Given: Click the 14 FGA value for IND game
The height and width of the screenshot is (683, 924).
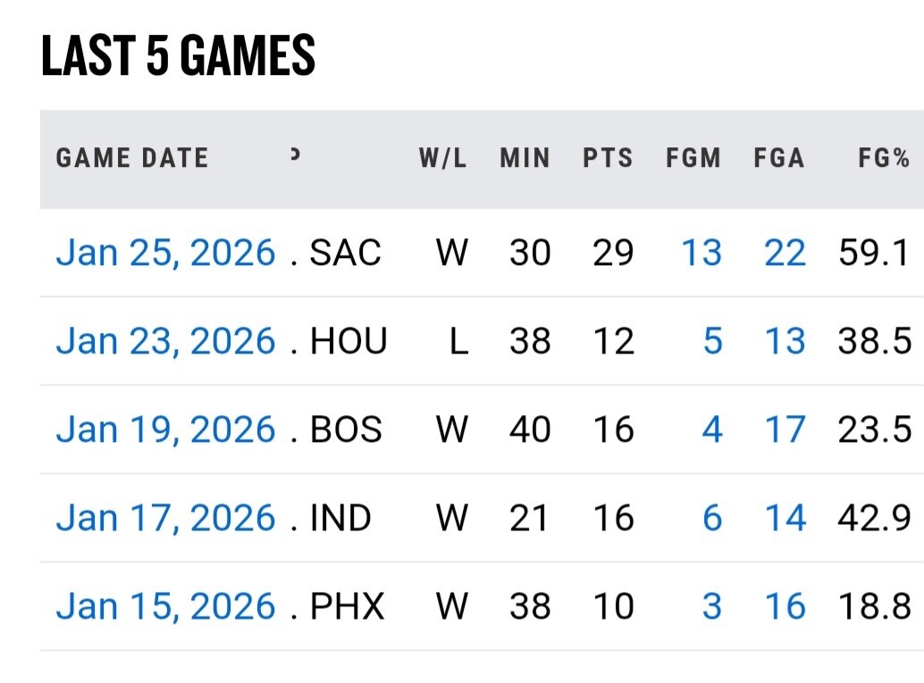Looking at the screenshot, I should click(785, 518).
